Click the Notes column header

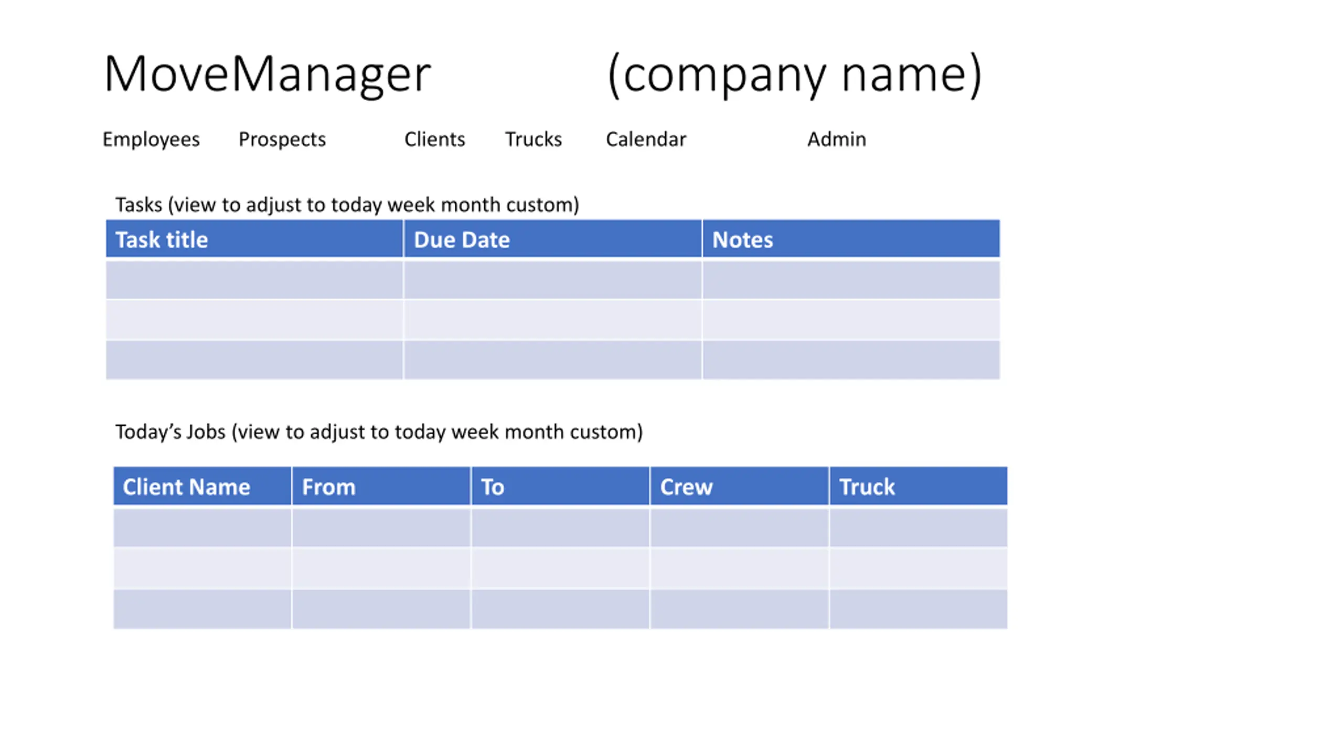(x=851, y=239)
